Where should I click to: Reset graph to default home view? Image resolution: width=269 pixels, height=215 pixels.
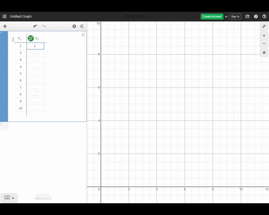[x=264, y=53]
